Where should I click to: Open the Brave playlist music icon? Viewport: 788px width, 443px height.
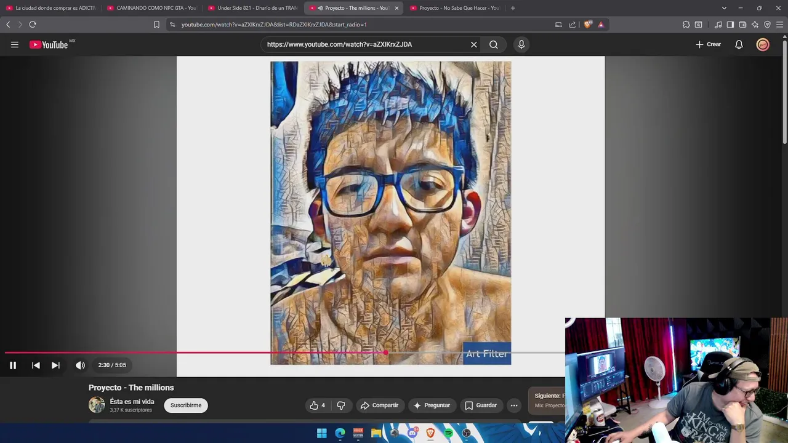point(718,25)
